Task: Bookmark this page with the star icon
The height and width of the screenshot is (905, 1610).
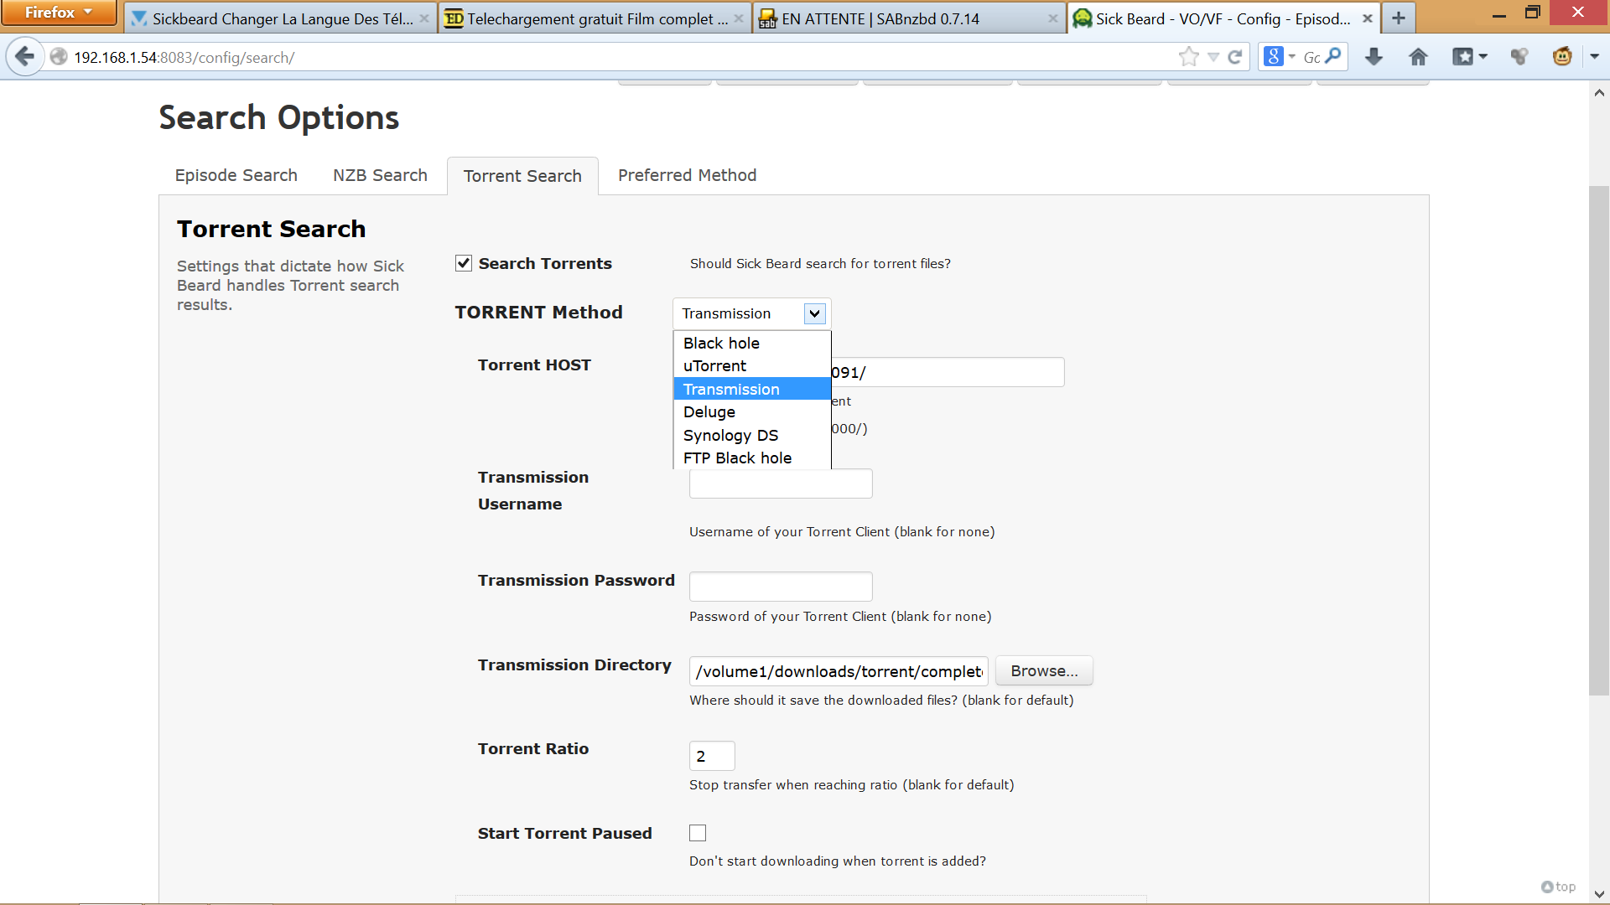Action: (x=1188, y=57)
